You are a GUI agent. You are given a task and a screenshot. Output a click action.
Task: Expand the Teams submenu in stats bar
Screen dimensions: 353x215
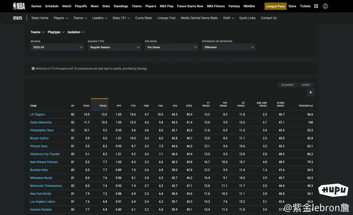pos(80,18)
